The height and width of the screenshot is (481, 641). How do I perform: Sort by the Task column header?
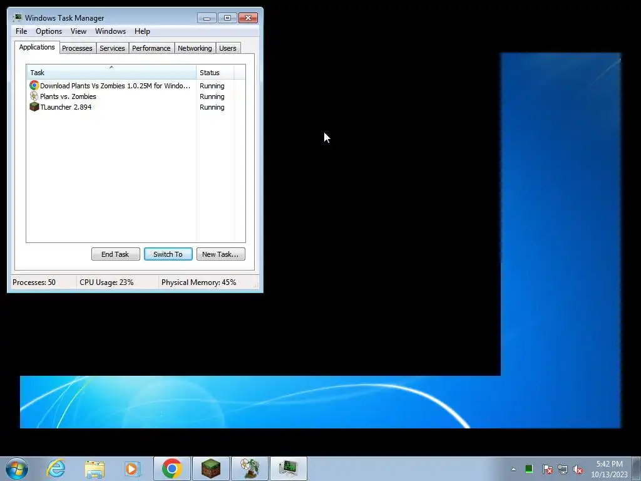click(111, 73)
